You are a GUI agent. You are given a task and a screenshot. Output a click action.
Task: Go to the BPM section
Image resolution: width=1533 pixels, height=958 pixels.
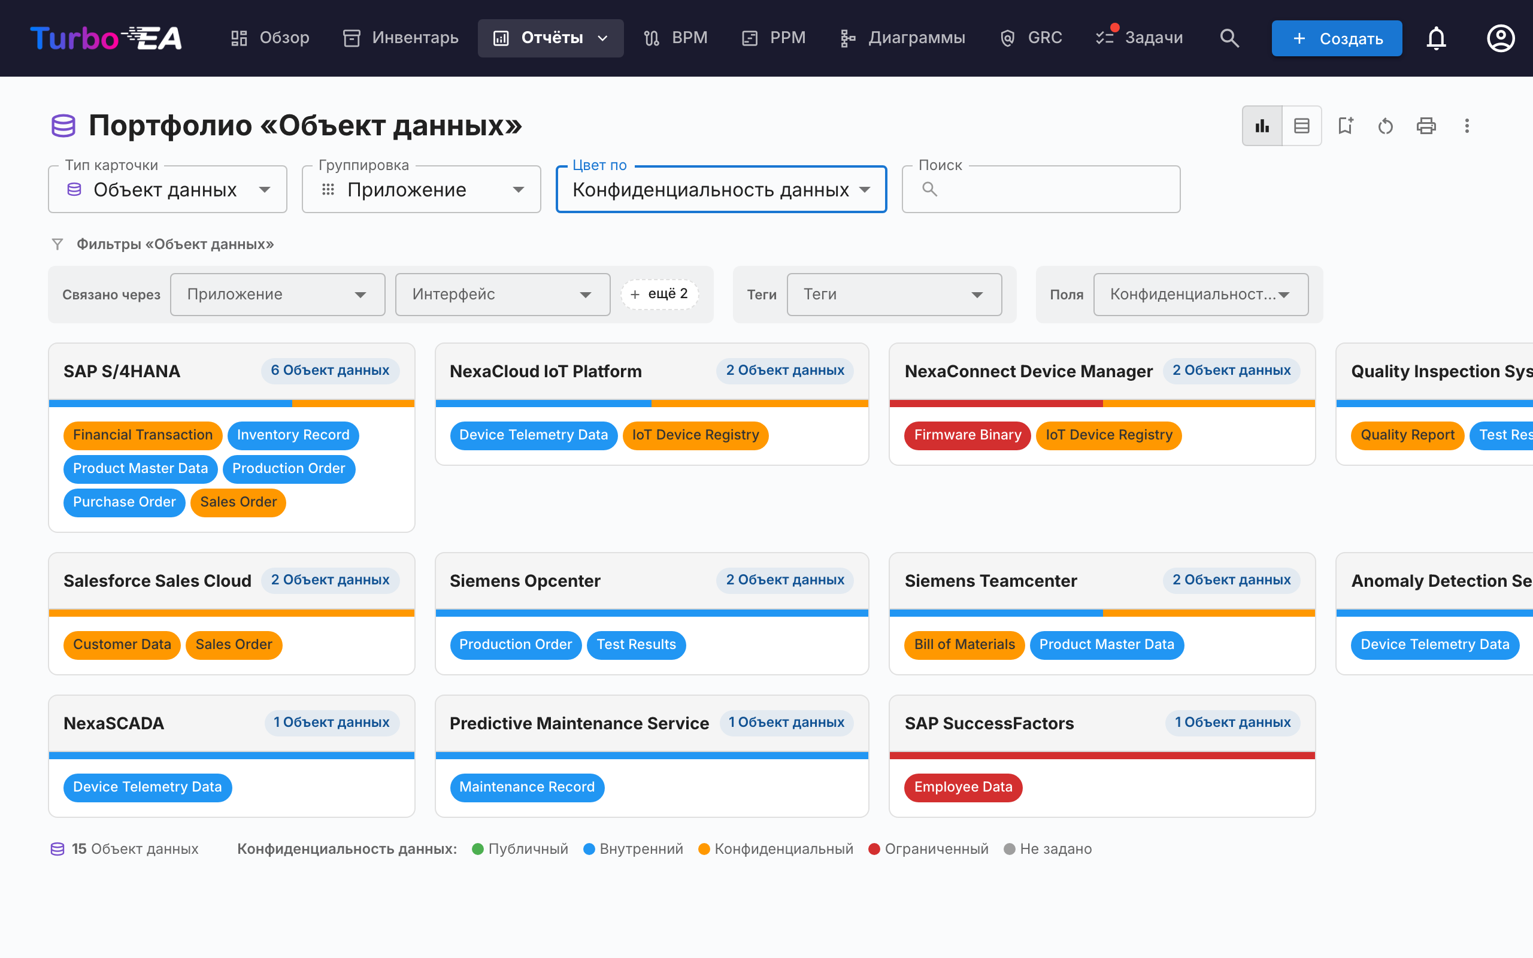tap(675, 38)
